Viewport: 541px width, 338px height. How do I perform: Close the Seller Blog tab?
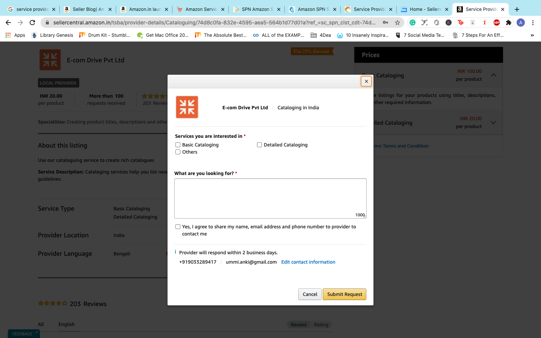(110, 9)
